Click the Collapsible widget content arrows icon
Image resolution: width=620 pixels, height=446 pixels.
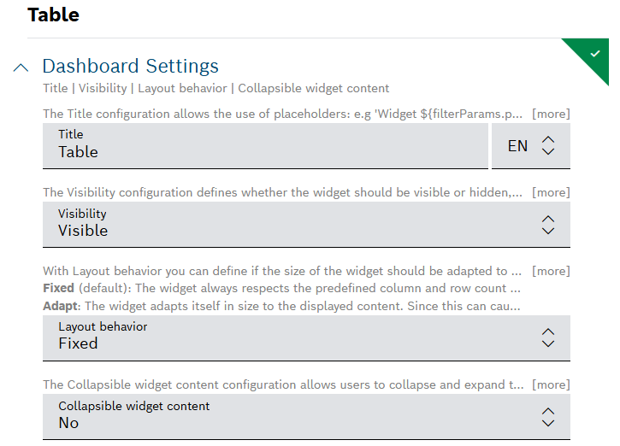[549, 417]
